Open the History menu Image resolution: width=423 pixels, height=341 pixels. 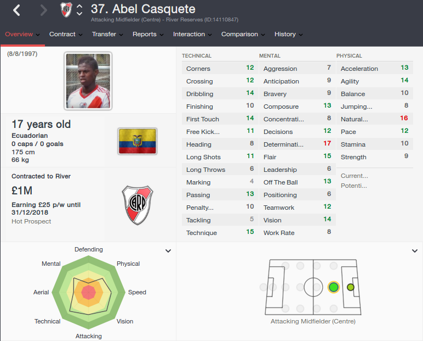pyautogui.click(x=288, y=35)
